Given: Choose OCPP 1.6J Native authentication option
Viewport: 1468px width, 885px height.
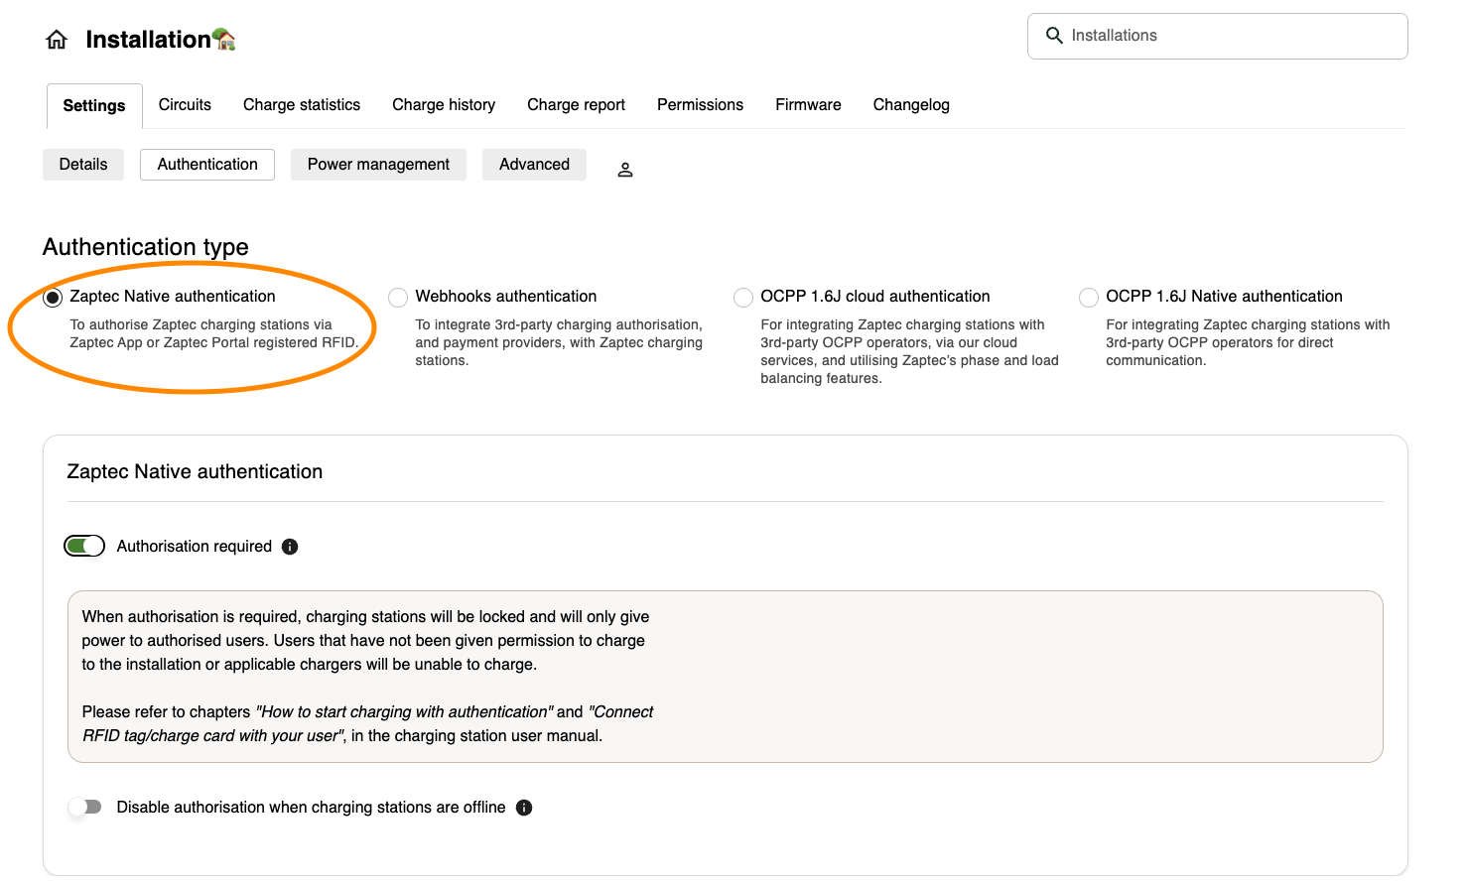Looking at the screenshot, I should click(x=1089, y=298).
